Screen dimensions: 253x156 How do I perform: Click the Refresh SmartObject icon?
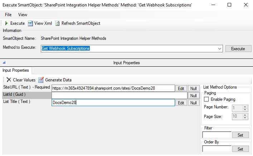[x=58, y=23]
